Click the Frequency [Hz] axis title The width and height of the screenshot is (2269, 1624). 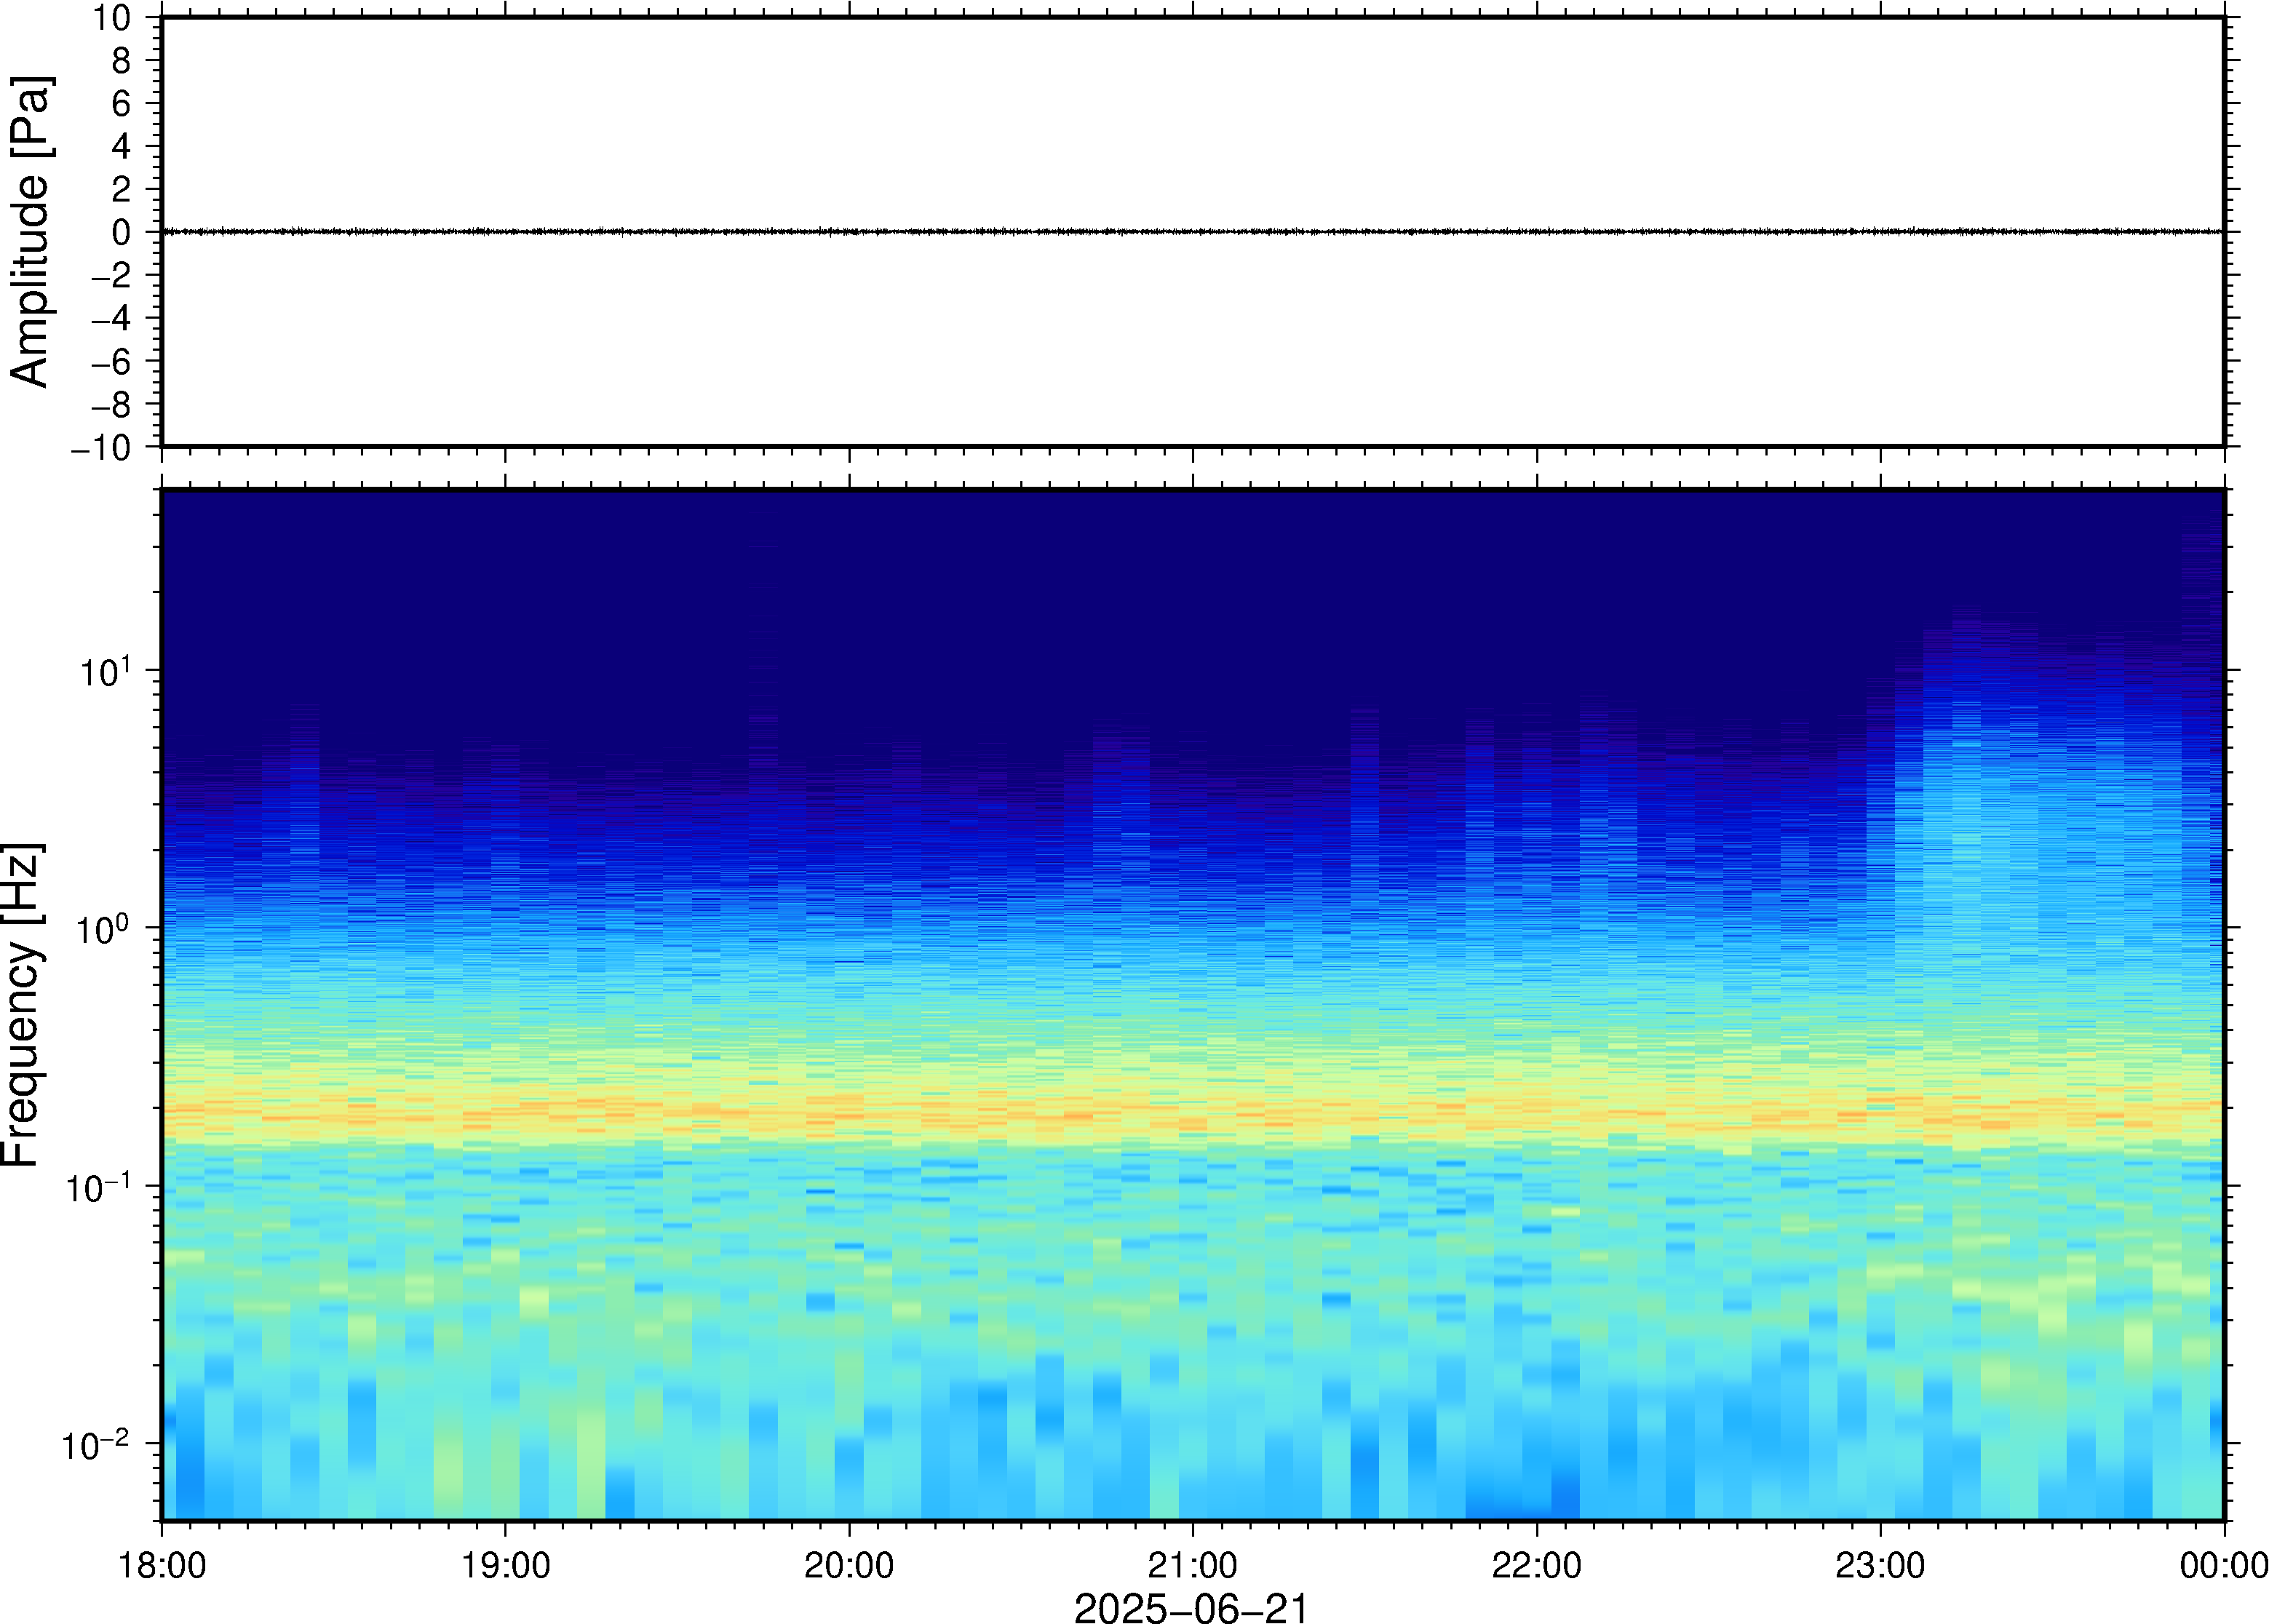pyautogui.click(x=22, y=1005)
